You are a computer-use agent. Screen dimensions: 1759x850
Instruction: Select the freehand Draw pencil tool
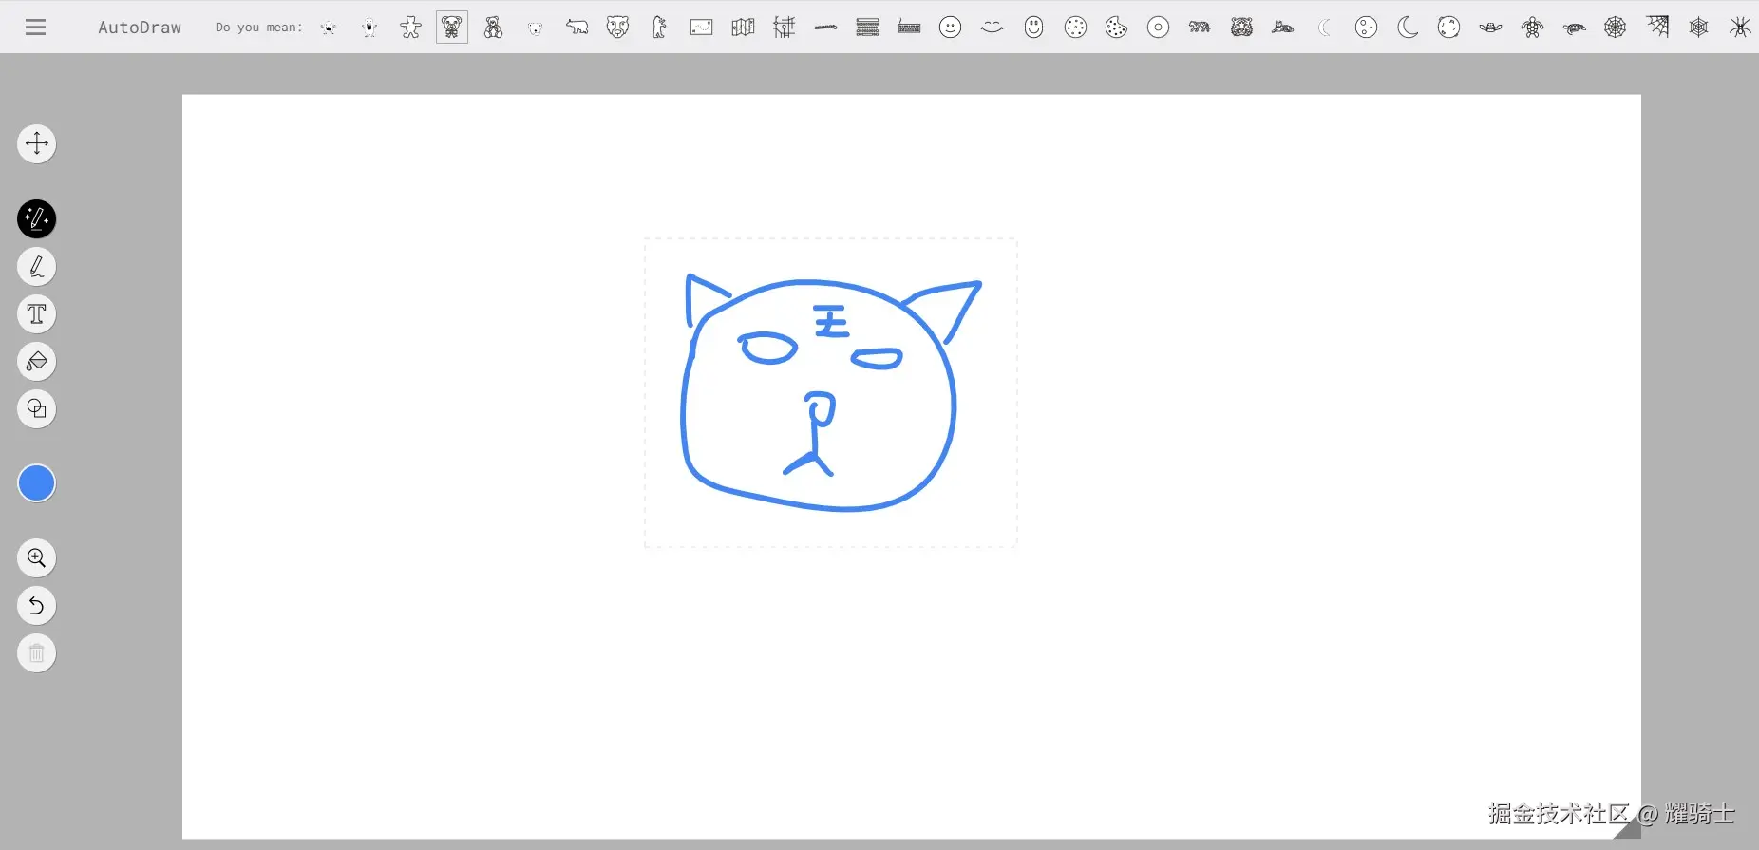point(37,267)
